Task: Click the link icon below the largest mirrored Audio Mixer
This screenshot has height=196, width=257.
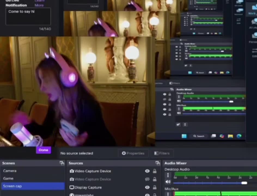Action: (x=178, y=125)
